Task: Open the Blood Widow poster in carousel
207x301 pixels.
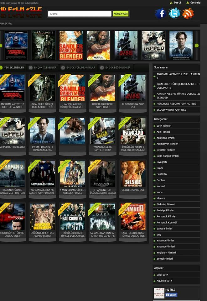Action: (x=126, y=45)
